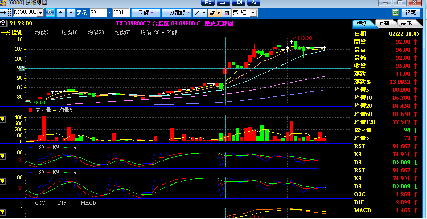Select the eraser tool
Screen dimensions: 427x219
(212, 13)
